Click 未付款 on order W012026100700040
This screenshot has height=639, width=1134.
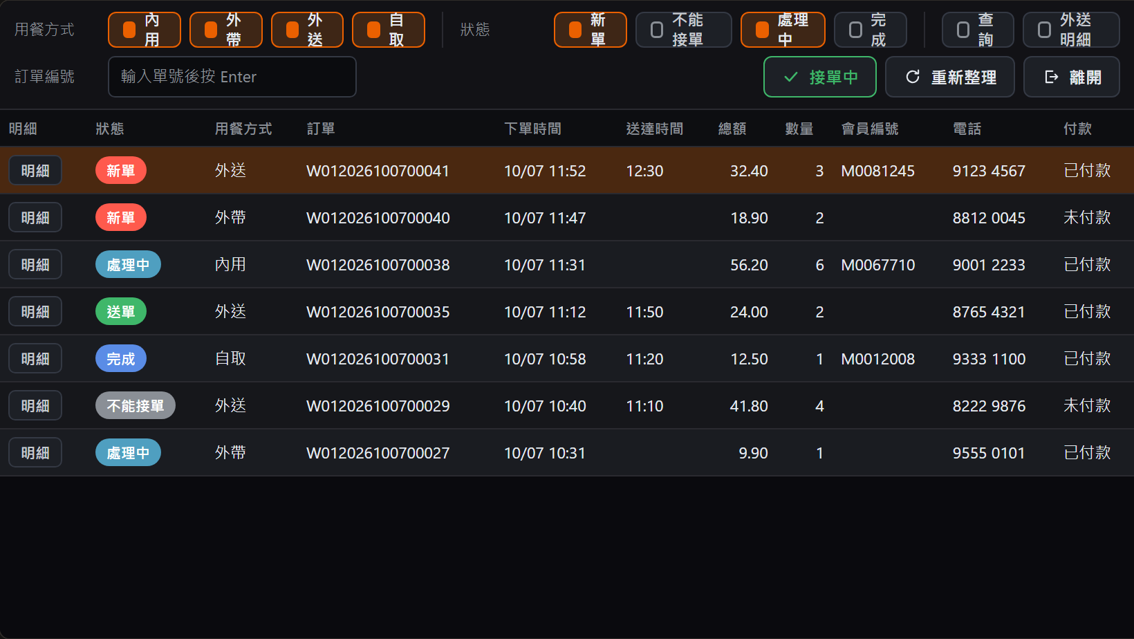(x=1087, y=218)
